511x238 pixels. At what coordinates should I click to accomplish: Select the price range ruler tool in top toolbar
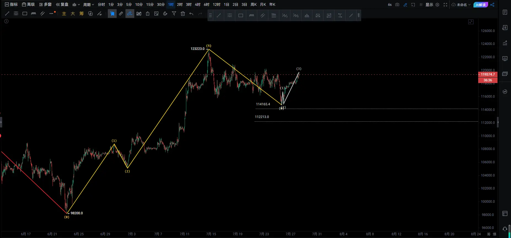point(34,14)
